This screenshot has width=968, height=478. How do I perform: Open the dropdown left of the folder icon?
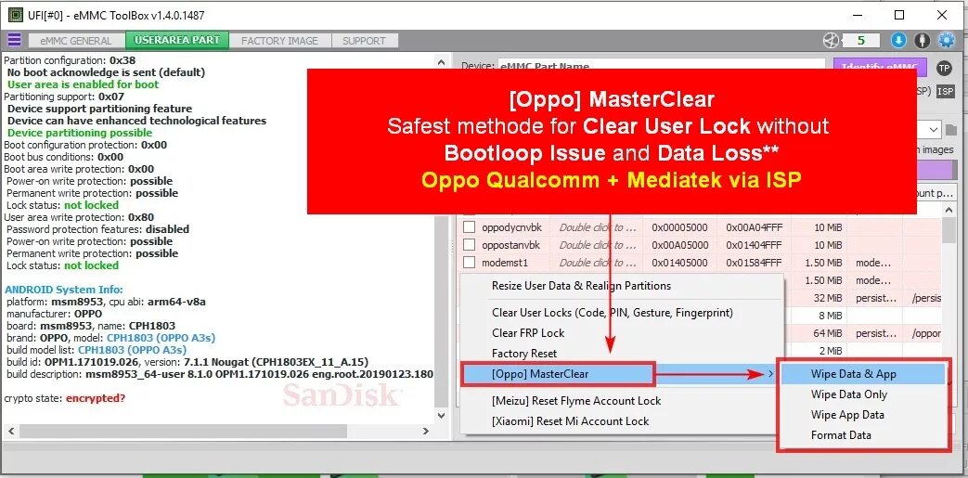934,130
